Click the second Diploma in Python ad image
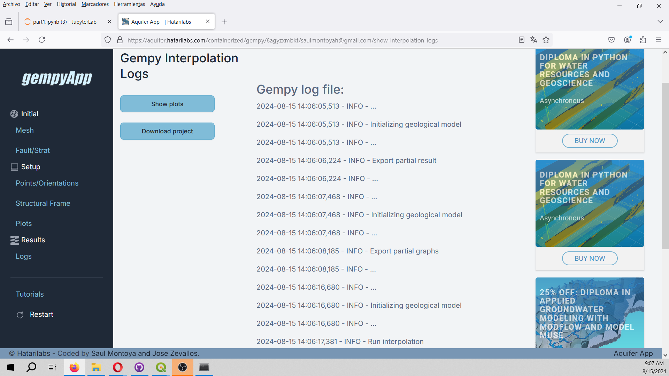The image size is (669, 376). [590, 203]
